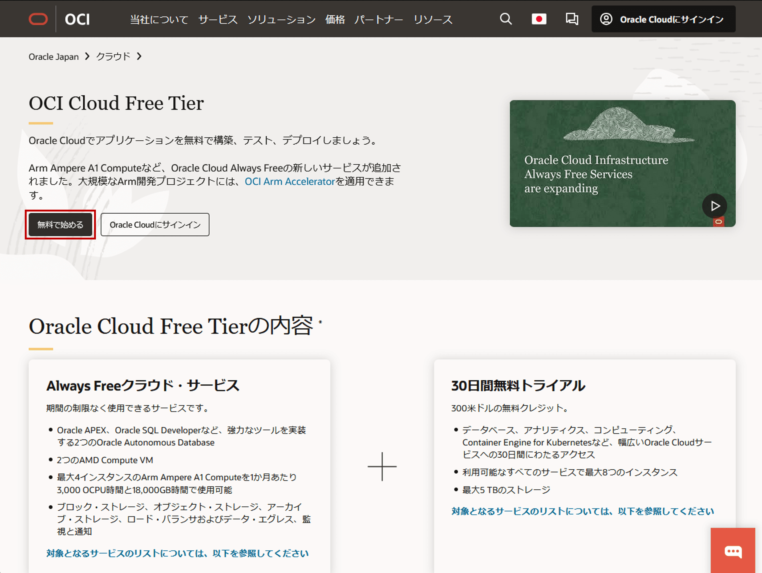
Task: Open the 当社について menu
Action: click(x=159, y=20)
